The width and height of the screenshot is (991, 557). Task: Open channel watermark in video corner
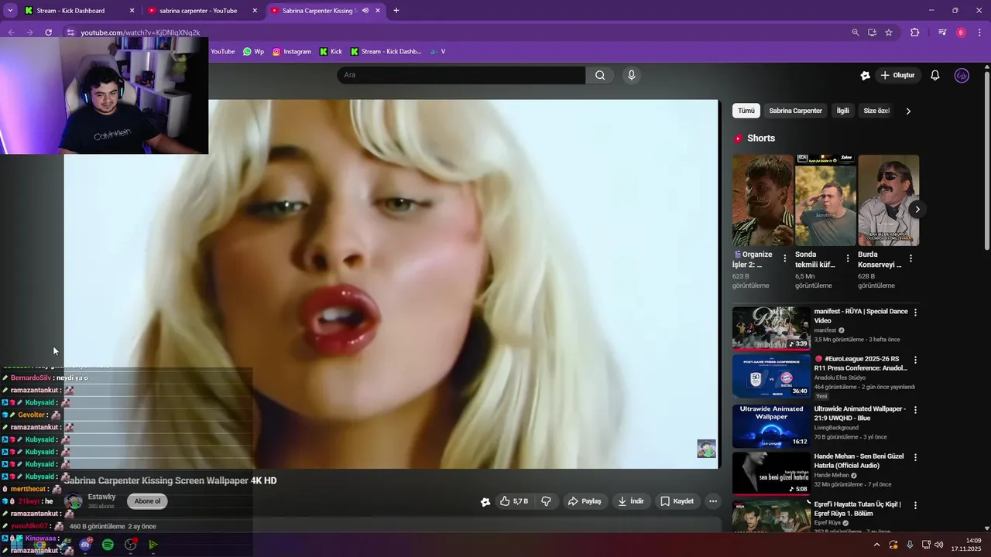point(706,449)
